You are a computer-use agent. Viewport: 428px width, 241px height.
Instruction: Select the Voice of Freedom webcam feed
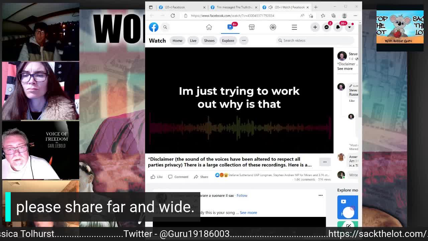point(41,150)
